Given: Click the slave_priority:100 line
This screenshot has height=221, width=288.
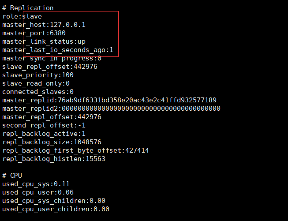Looking at the screenshot, I should pyautogui.click(x=38, y=75).
